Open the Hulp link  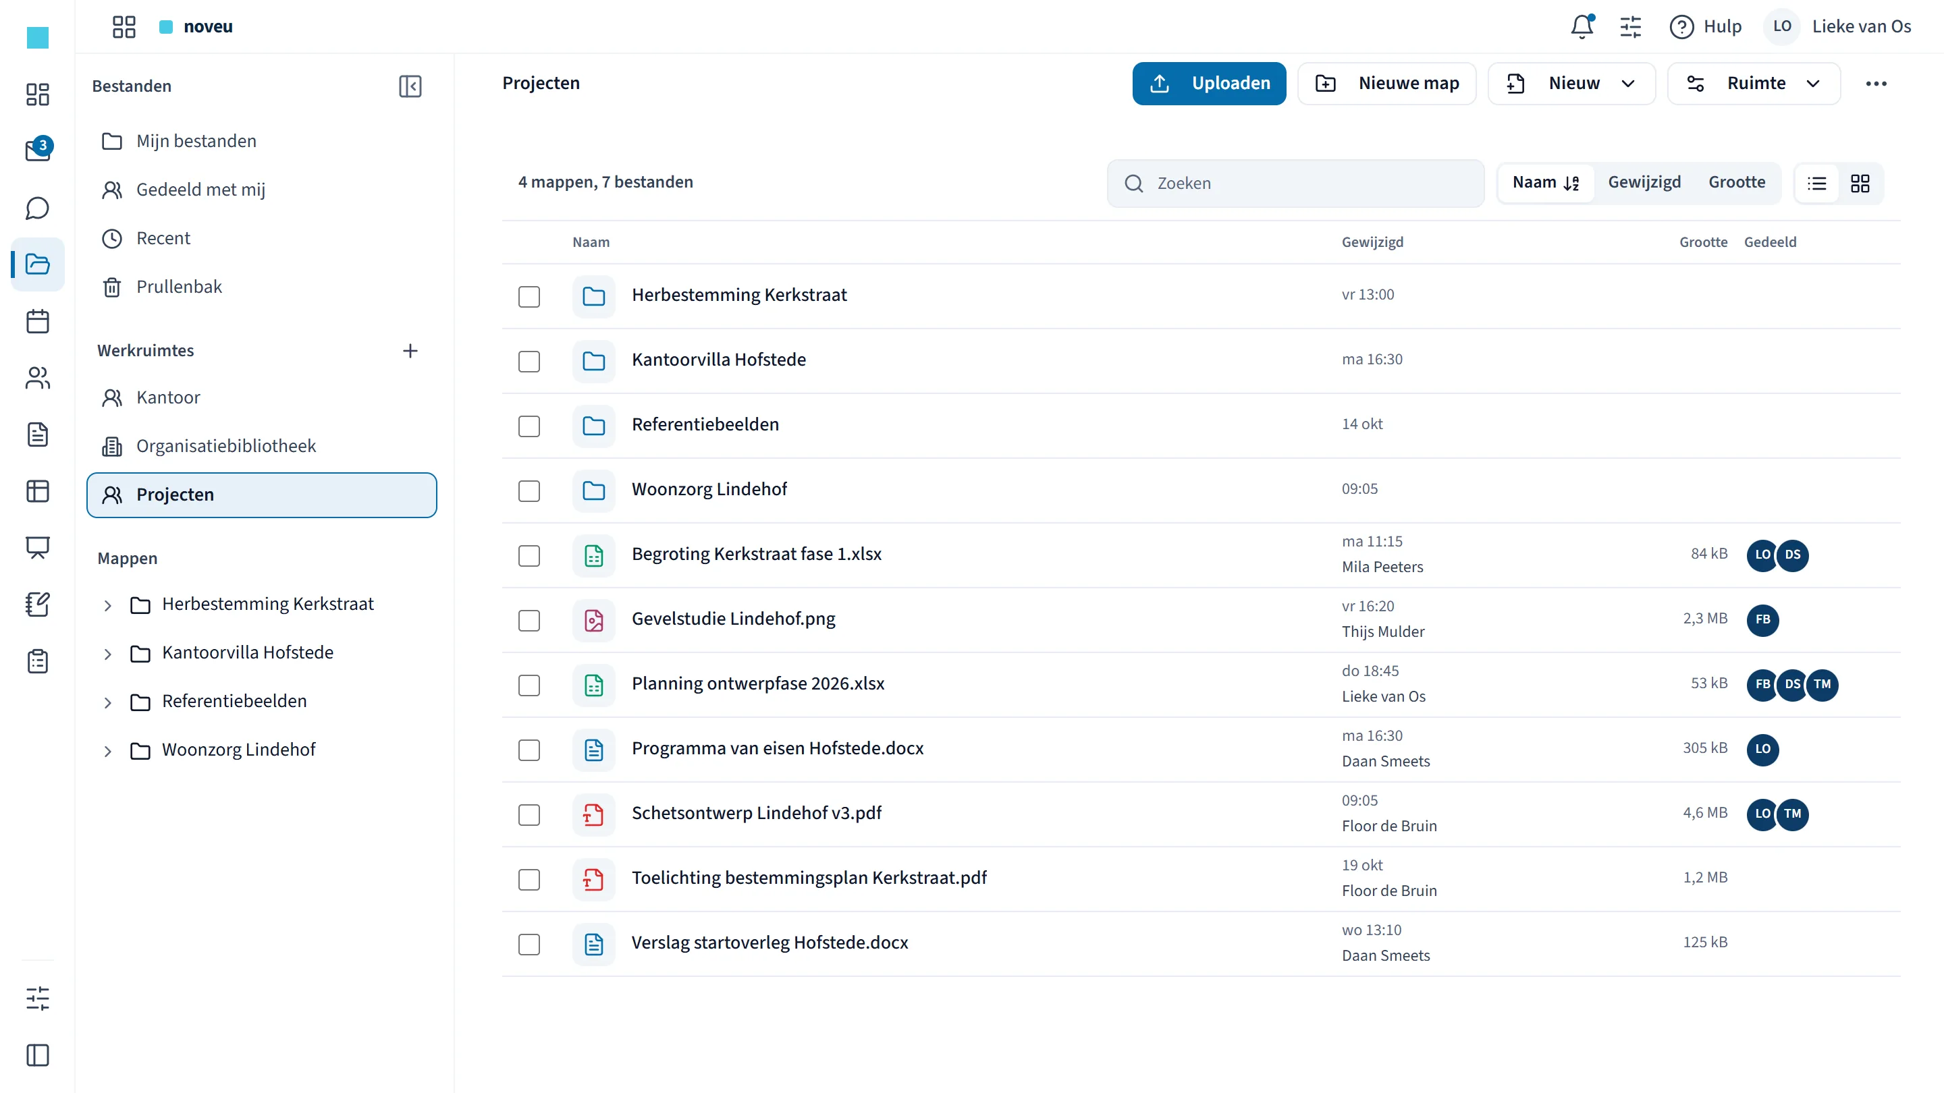coord(1705,26)
